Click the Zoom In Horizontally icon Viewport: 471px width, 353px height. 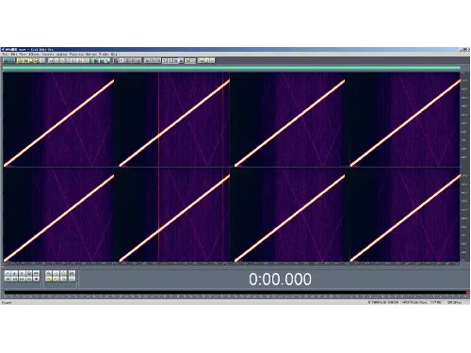point(48,273)
